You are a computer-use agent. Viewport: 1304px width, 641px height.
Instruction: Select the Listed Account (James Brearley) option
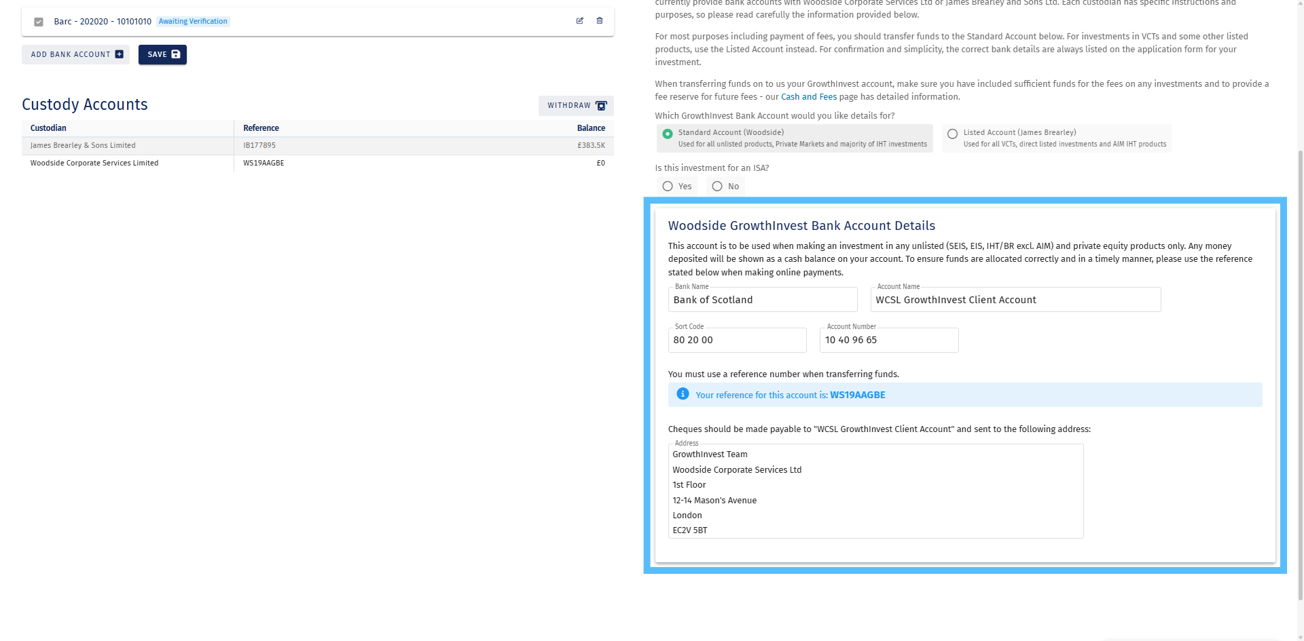[x=952, y=134]
